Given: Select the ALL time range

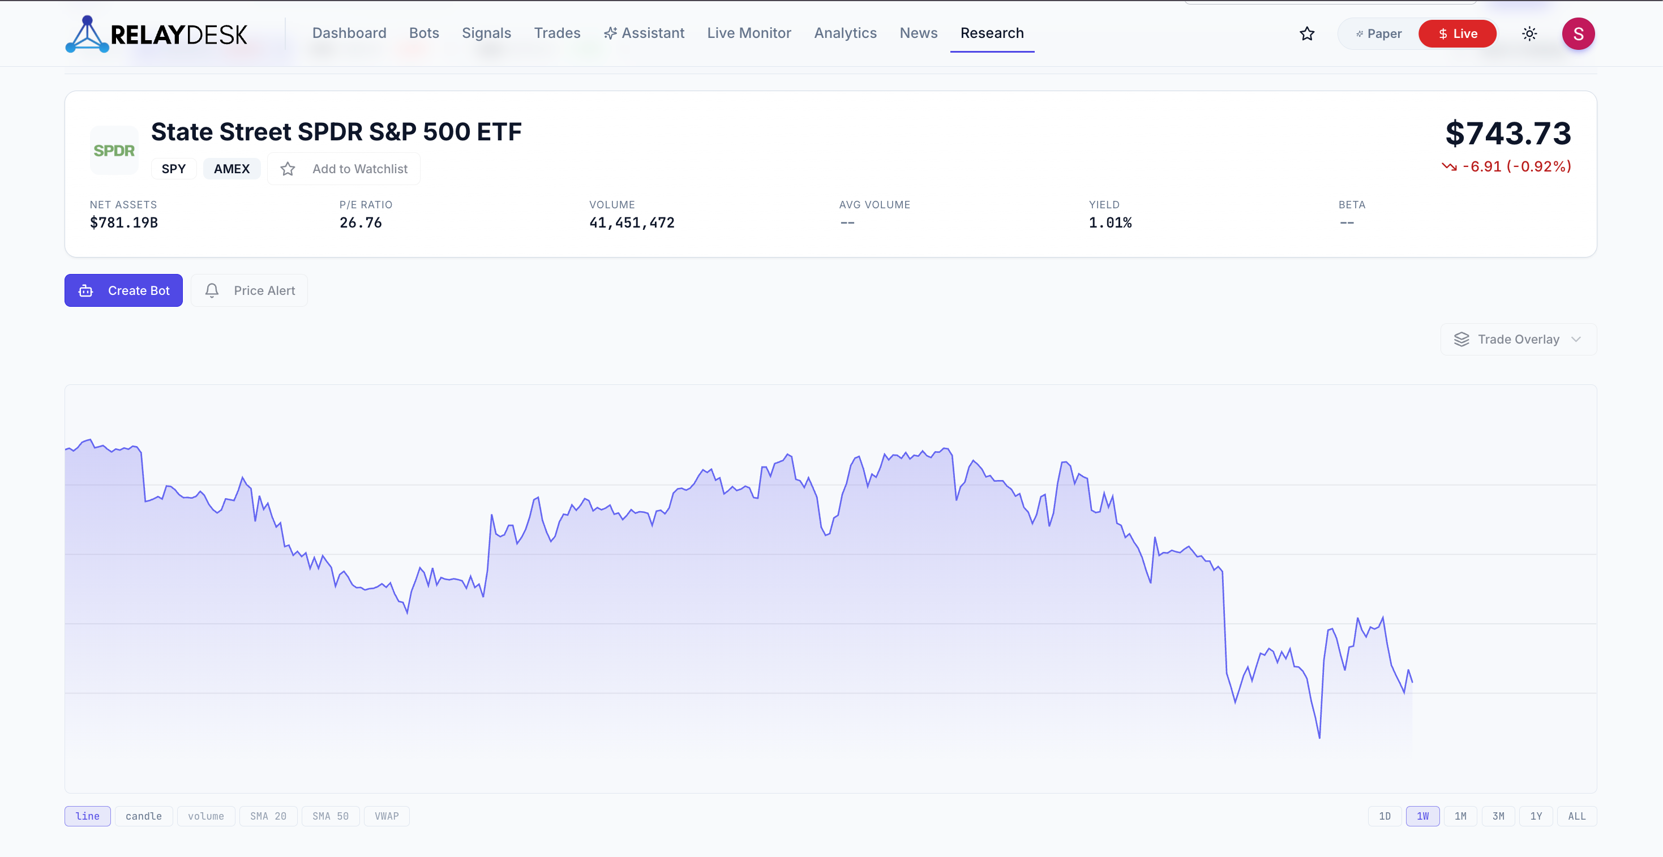Looking at the screenshot, I should tap(1577, 816).
